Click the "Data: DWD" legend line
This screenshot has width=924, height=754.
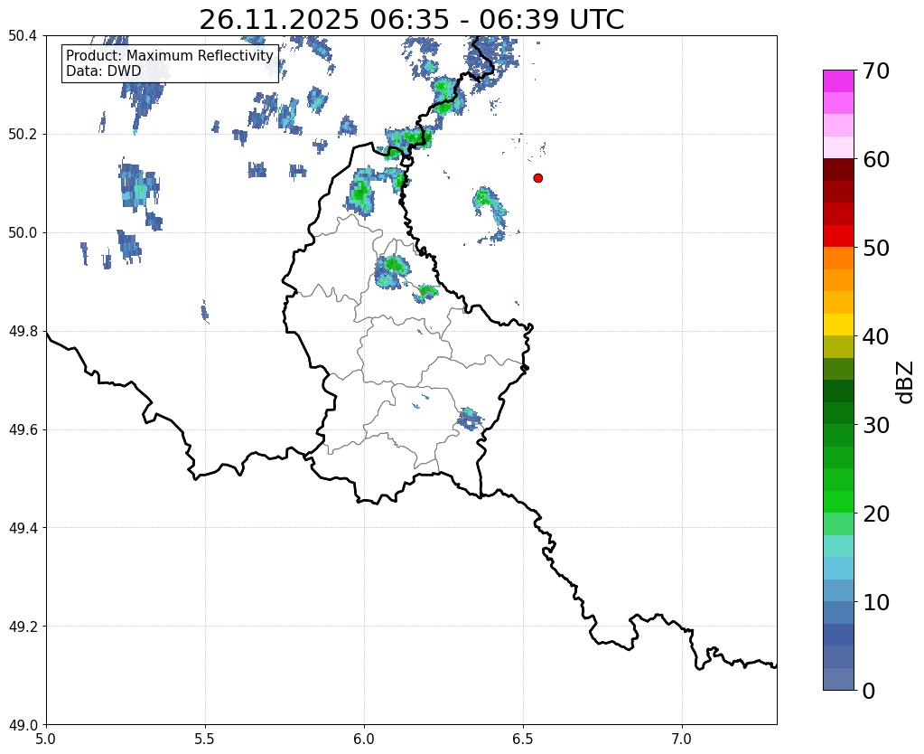(104, 71)
